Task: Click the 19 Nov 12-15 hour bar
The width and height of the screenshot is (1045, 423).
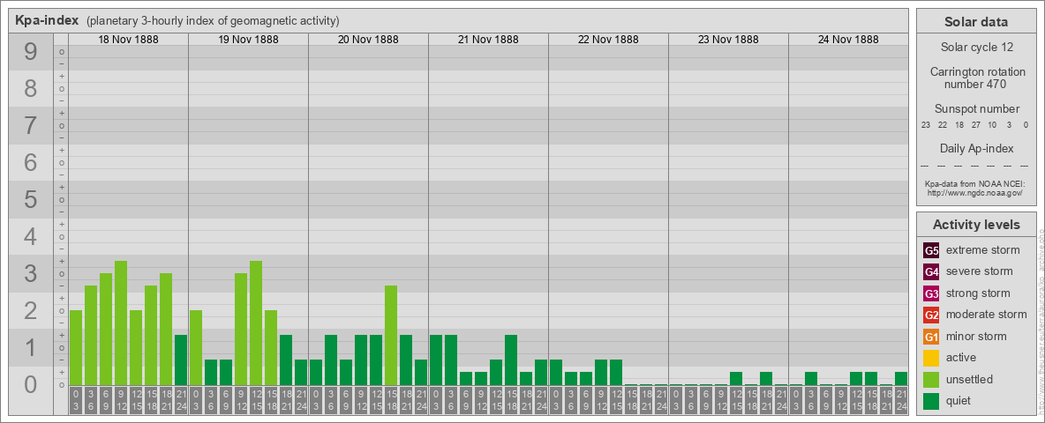Action: (x=256, y=323)
